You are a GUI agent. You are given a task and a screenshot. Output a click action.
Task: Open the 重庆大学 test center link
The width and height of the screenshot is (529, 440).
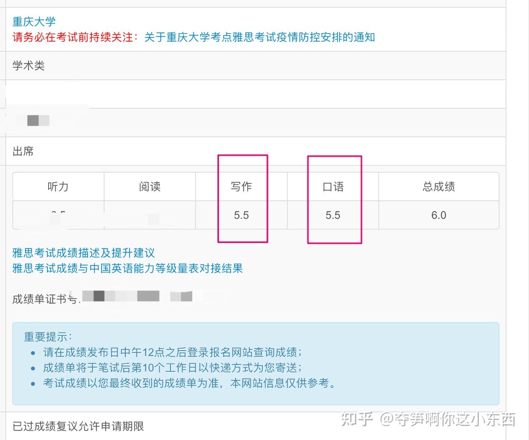[34, 22]
